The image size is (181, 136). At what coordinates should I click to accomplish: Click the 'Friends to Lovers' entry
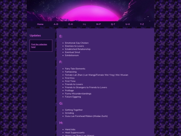pos(74,84)
